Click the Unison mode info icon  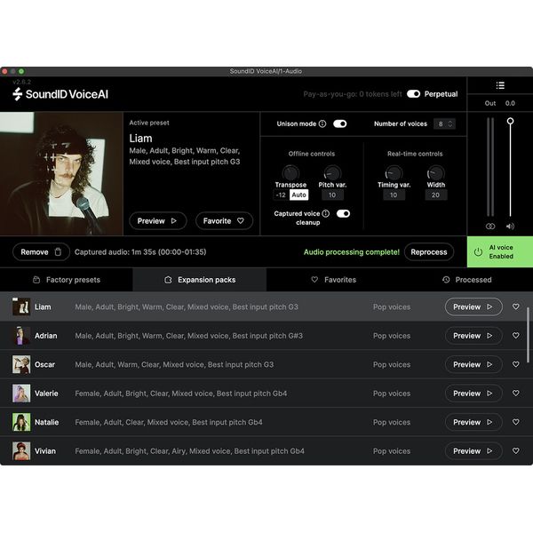coord(322,123)
